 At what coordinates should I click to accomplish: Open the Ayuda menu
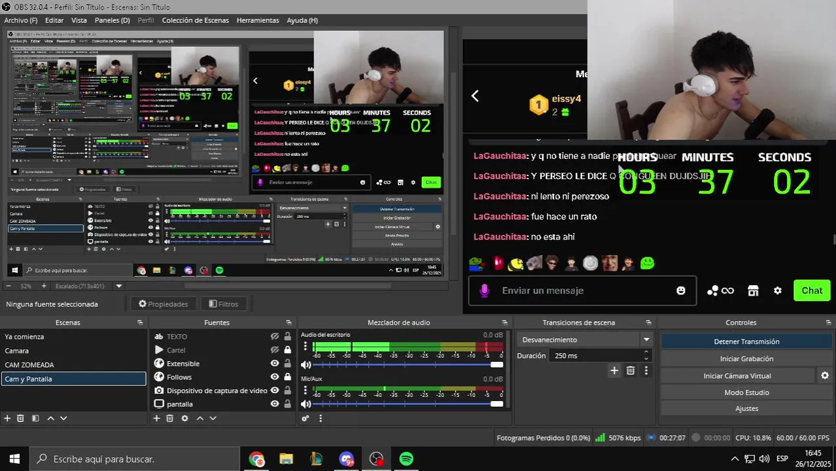click(x=302, y=20)
